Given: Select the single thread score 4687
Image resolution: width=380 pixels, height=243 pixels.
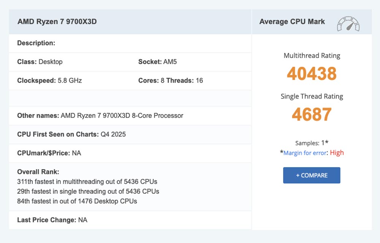Looking at the screenshot, I should pyautogui.click(x=312, y=114).
